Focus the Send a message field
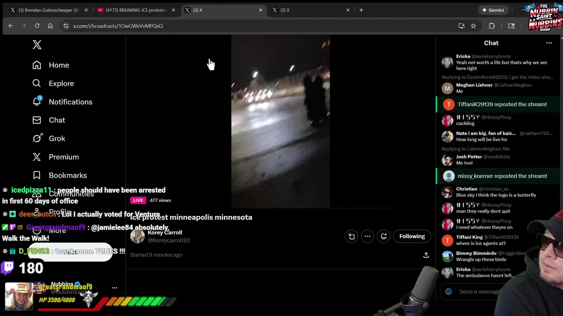This screenshot has width=563, height=316. (479, 291)
